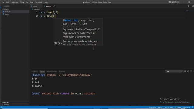This screenshot has height=109, width=194.
Task: Toggle secondary side bar layout icon
Action: pyautogui.click(x=176, y=2)
